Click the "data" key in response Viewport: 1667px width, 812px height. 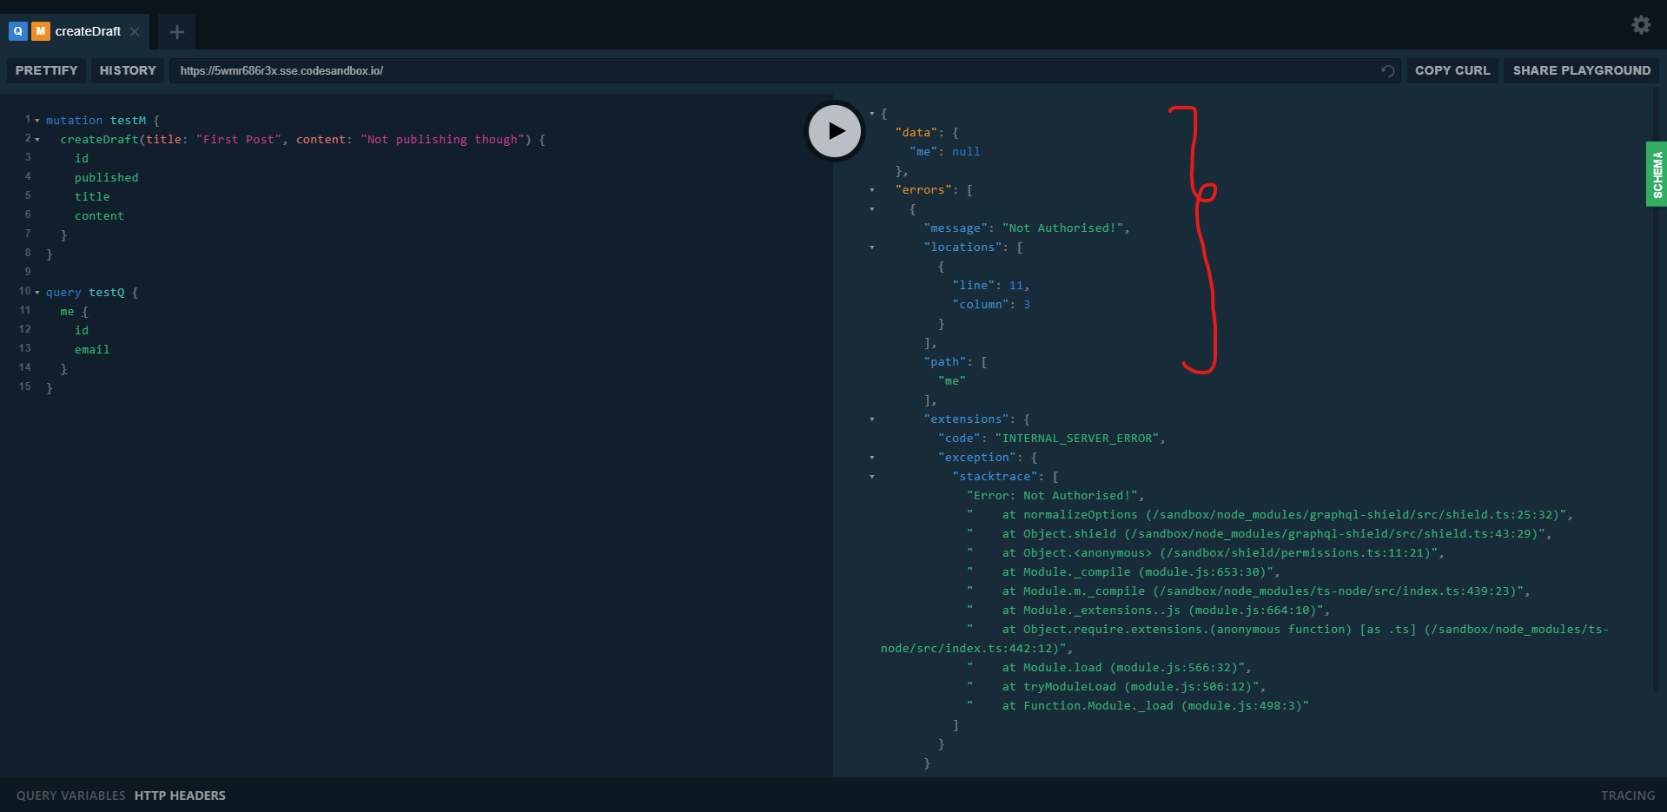pos(916,133)
